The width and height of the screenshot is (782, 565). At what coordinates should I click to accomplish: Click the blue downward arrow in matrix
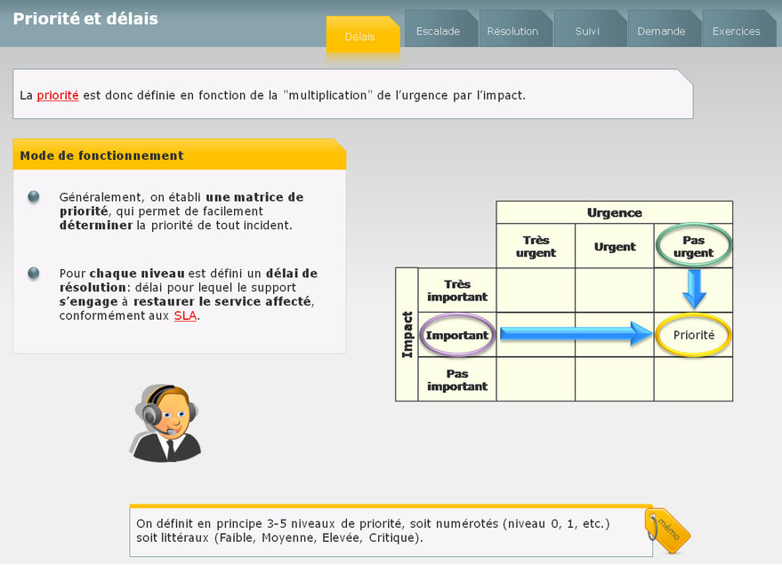(x=694, y=289)
